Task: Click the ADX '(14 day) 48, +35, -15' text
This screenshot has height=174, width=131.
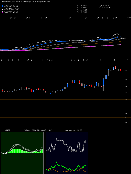Action: (74, 130)
